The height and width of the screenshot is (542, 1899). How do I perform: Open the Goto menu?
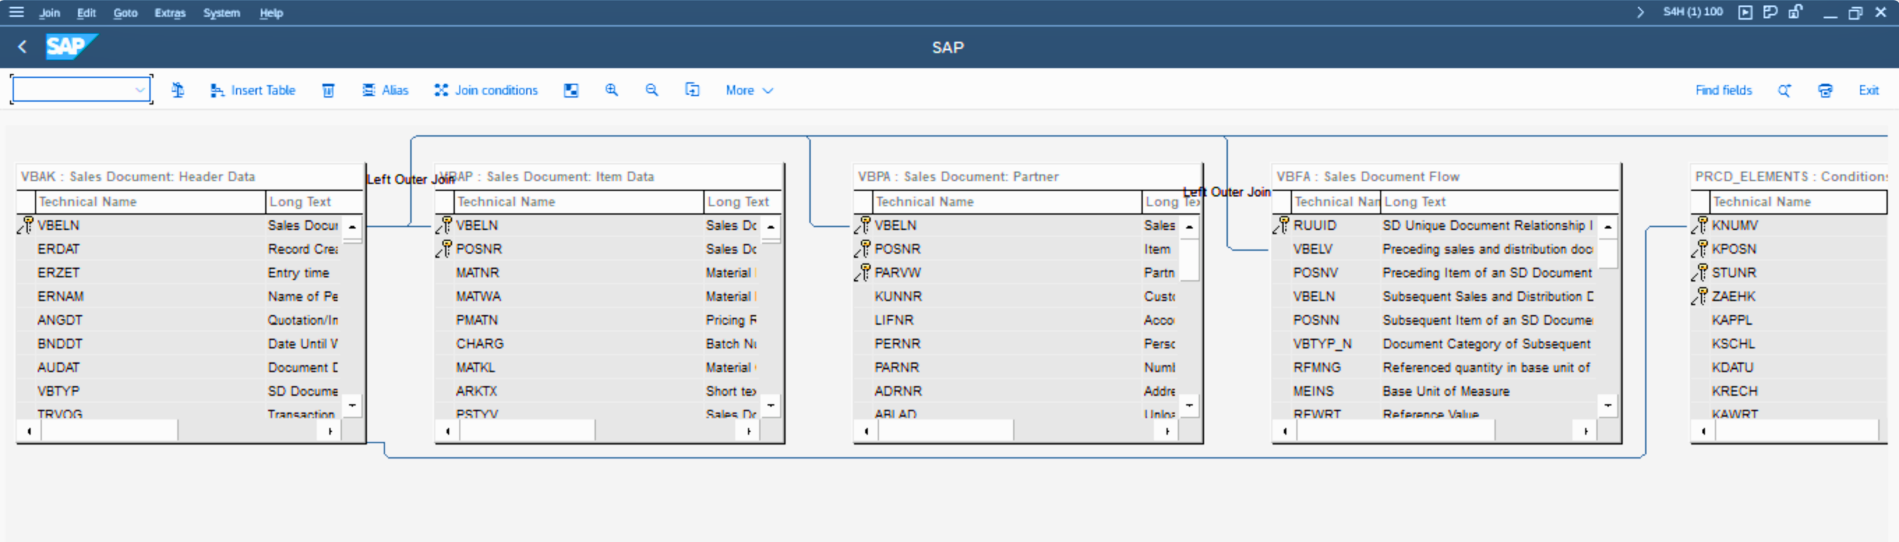tap(125, 12)
